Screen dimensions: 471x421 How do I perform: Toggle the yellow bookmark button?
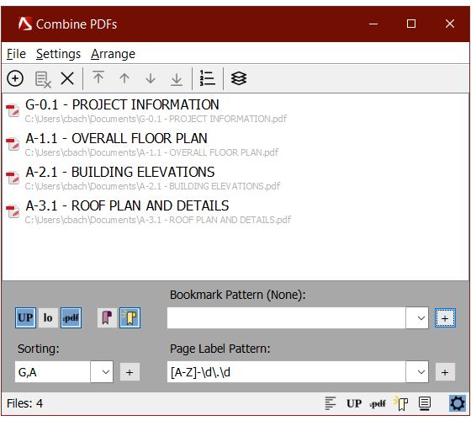click(x=130, y=317)
